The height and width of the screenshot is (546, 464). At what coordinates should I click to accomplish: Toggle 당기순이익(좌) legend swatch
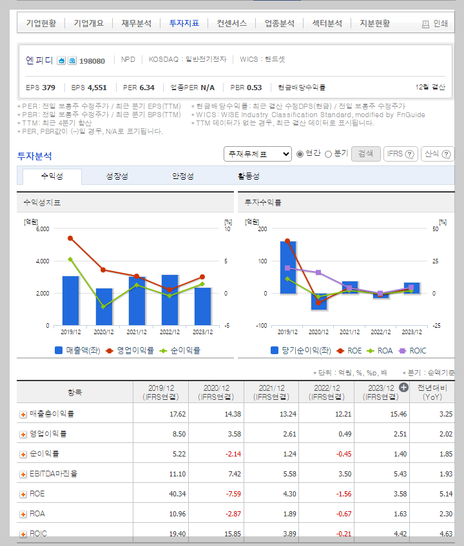point(275,350)
